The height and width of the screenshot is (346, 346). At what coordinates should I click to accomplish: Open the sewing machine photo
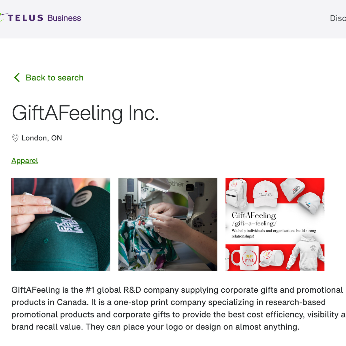tap(167, 224)
